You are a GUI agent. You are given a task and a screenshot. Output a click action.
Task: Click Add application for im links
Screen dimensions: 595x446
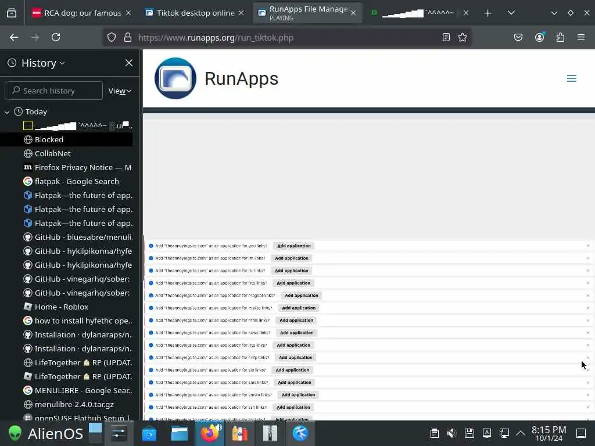tap(292, 258)
